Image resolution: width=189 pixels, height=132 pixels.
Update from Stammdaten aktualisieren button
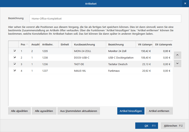[x=79, y=111]
